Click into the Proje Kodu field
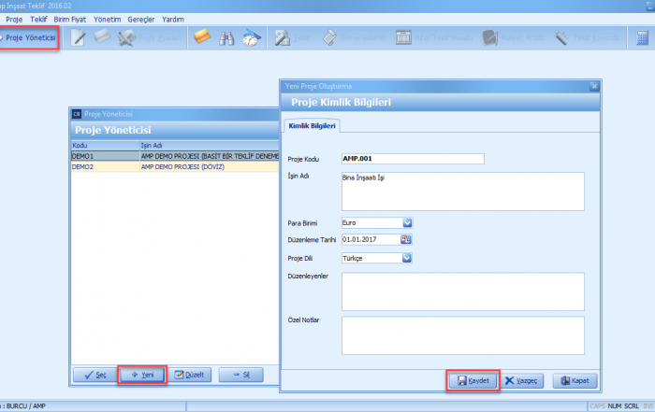 pyautogui.click(x=412, y=159)
